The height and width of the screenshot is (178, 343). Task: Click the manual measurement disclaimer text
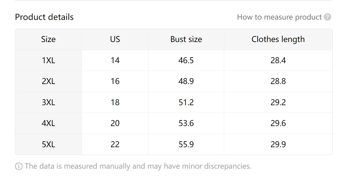click(138, 166)
